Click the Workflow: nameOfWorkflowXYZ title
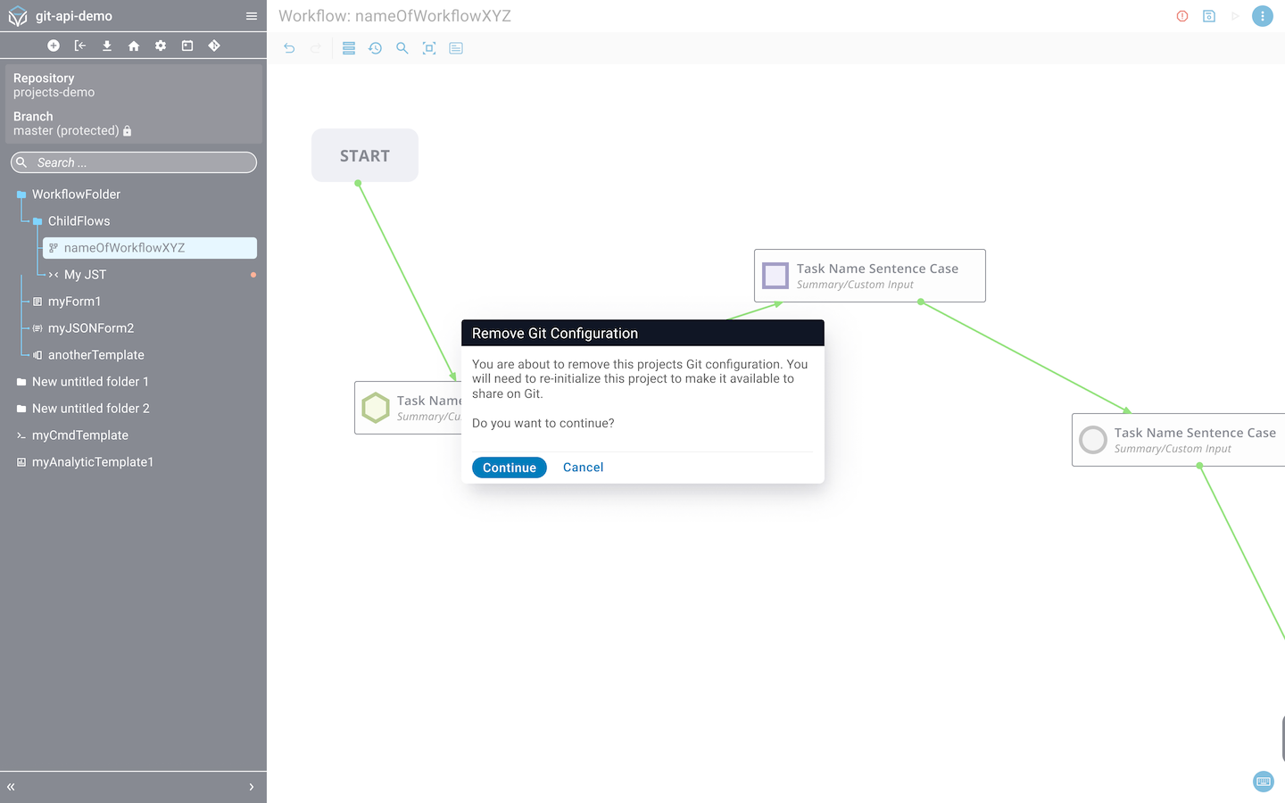1285x803 pixels. [394, 16]
